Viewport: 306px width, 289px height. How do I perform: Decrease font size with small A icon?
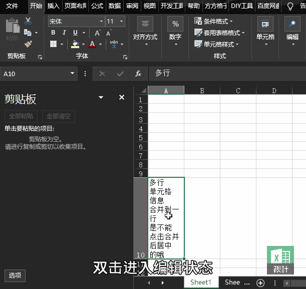[x=109, y=33]
